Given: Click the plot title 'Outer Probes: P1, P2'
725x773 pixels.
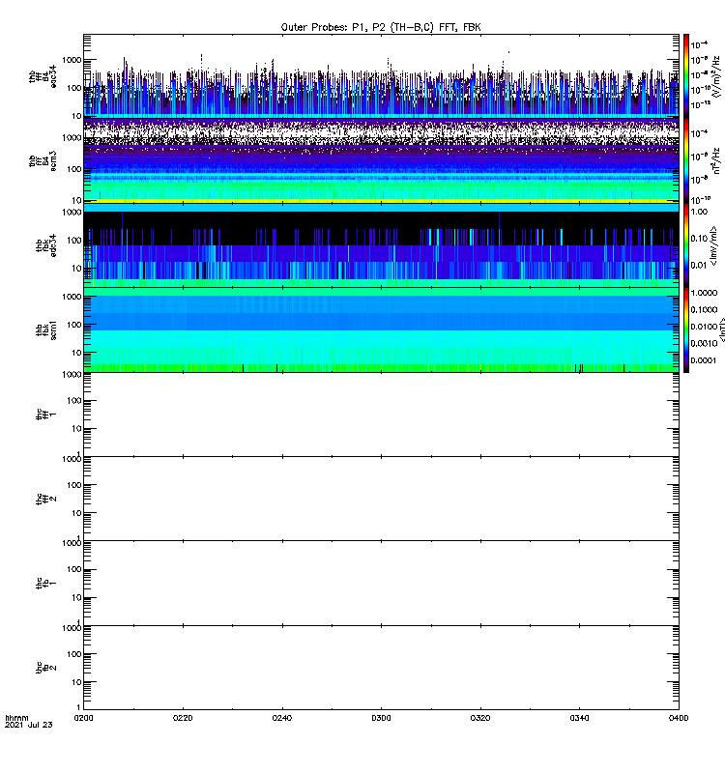Looking at the screenshot, I should [381, 27].
